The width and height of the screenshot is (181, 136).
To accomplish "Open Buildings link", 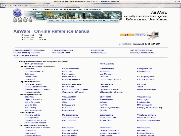I will 103,102.
